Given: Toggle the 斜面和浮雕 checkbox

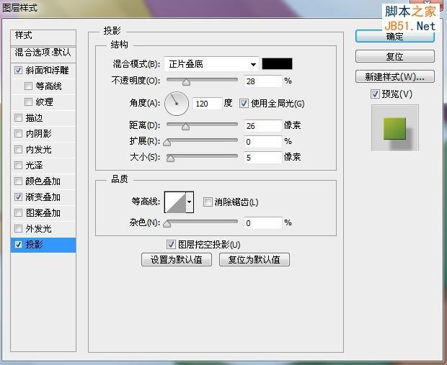Looking at the screenshot, I should click(x=18, y=70).
